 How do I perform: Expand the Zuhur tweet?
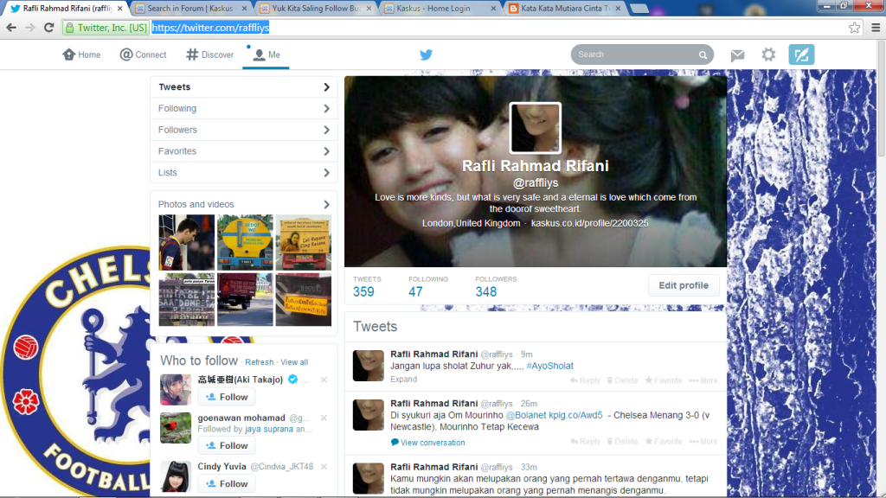403,380
